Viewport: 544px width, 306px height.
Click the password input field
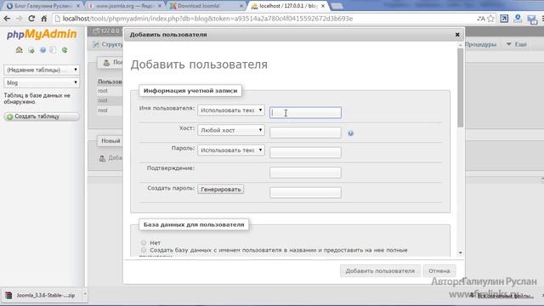tap(305, 152)
